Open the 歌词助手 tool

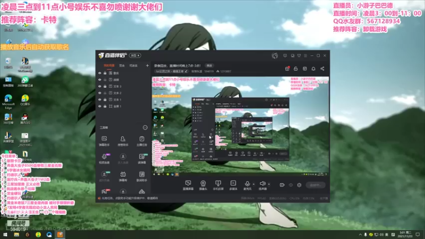pos(142,176)
